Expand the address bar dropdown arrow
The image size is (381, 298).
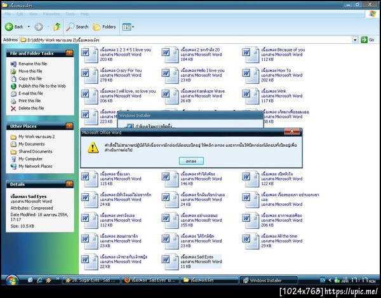[x=355, y=39]
